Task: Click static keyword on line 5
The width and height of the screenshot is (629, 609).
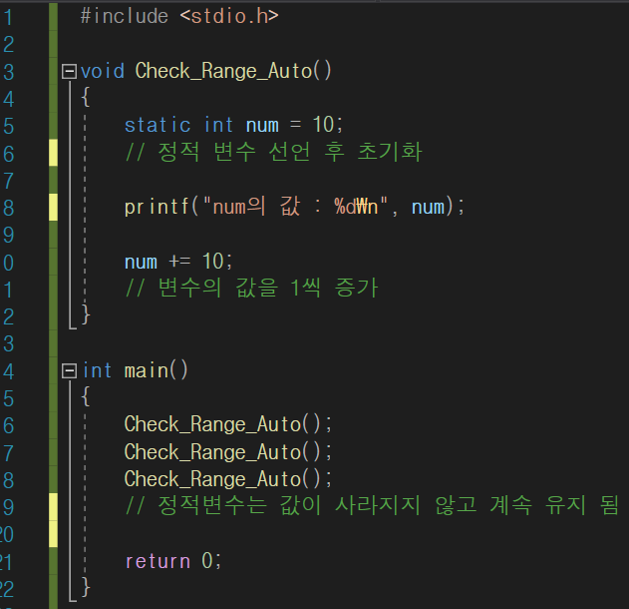Action: [x=157, y=125]
